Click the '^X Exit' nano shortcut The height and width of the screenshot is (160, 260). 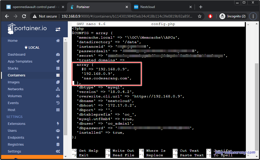(x=80, y=155)
